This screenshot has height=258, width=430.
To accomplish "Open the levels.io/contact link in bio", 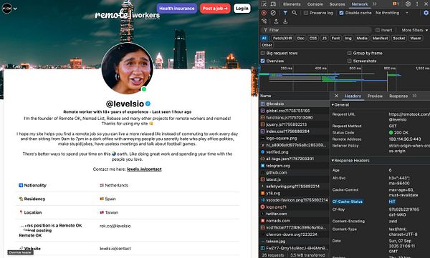I will [x=144, y=169].
